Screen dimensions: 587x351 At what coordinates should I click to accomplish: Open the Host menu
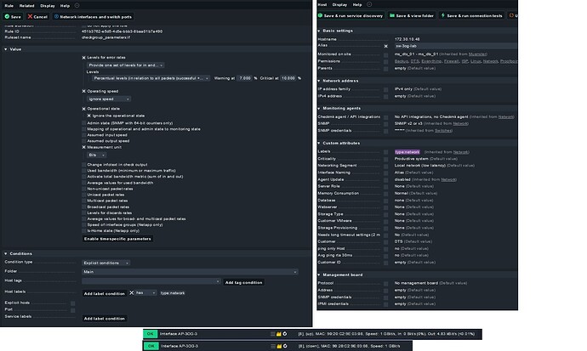(x=322, y=4)
